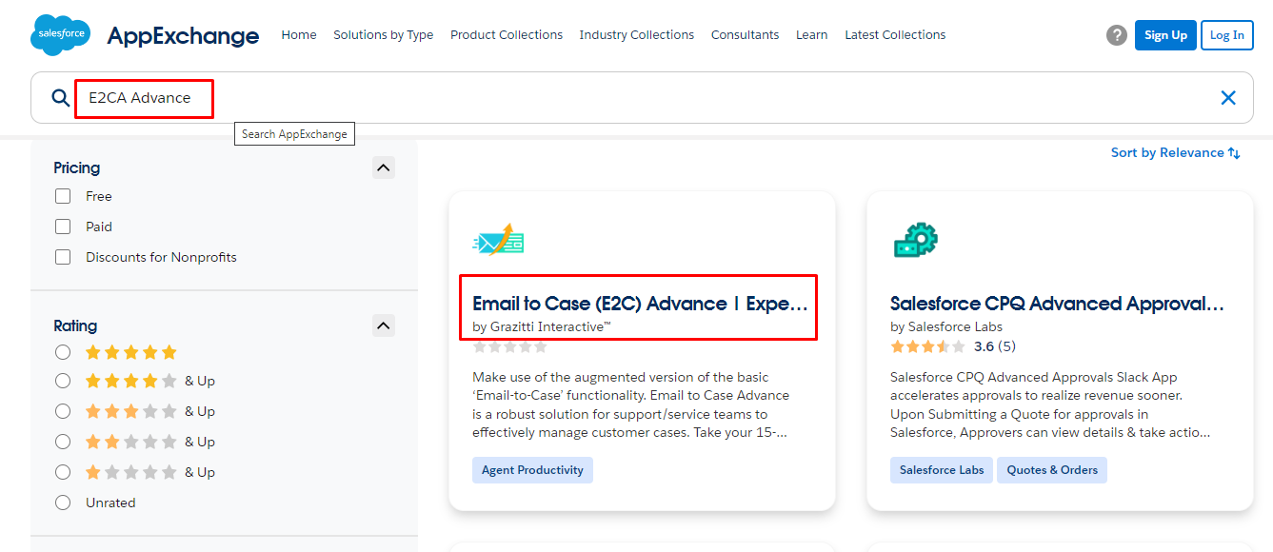The image size is (1273, 552).
Task: Open Email to Case (E2C) Advance listing title
Action: 640,304
